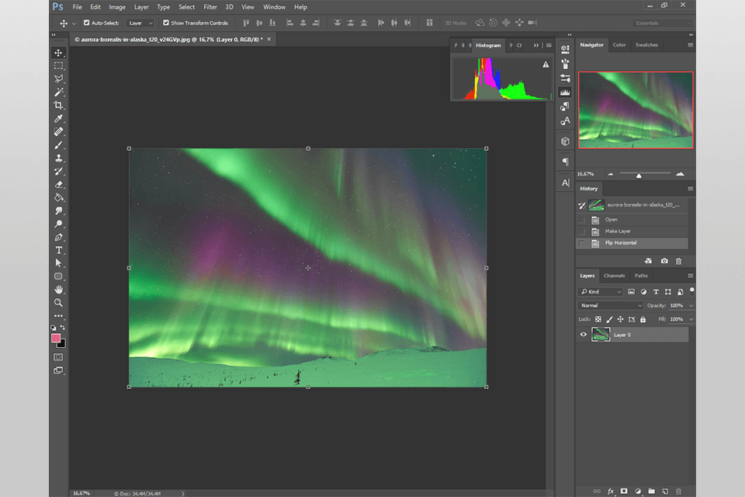Select the Open history state
745x497 pixels.
[x=632, y=220]
